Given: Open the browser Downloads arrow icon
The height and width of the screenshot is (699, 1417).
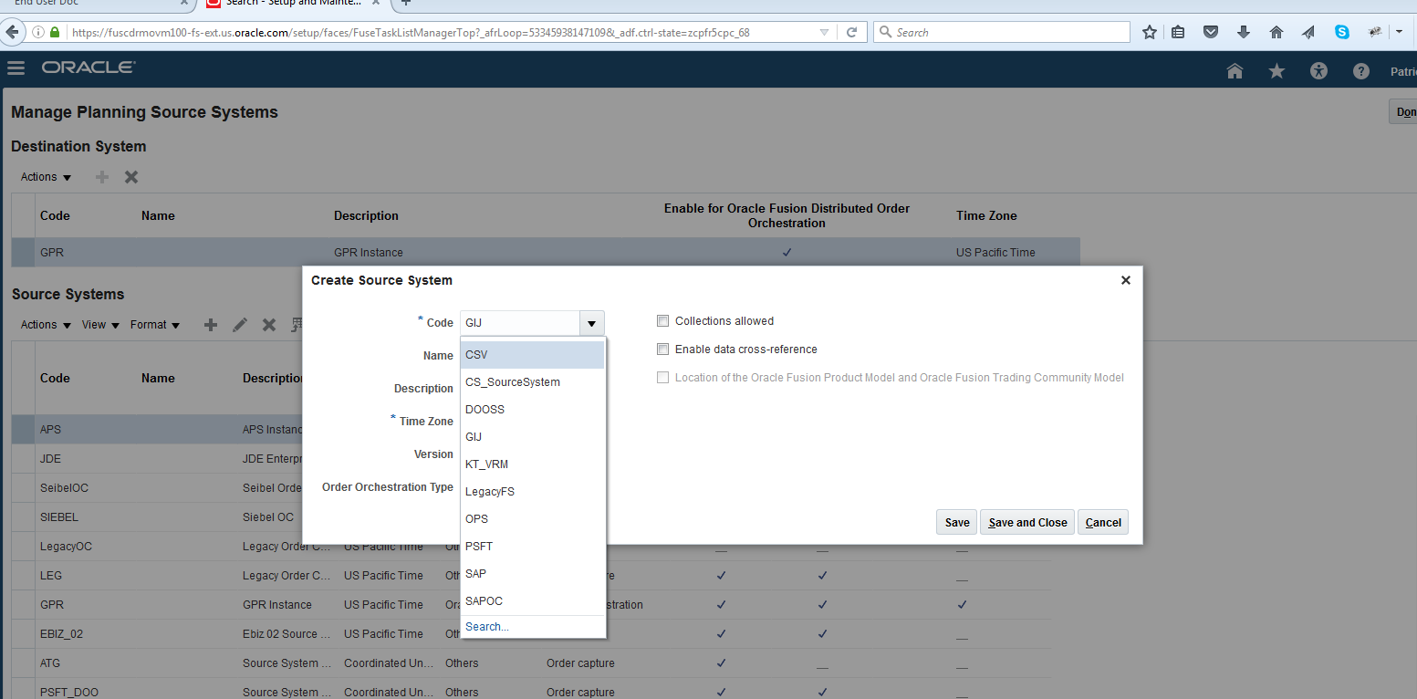Looking at the screenshot, I should pos(1244,32).
